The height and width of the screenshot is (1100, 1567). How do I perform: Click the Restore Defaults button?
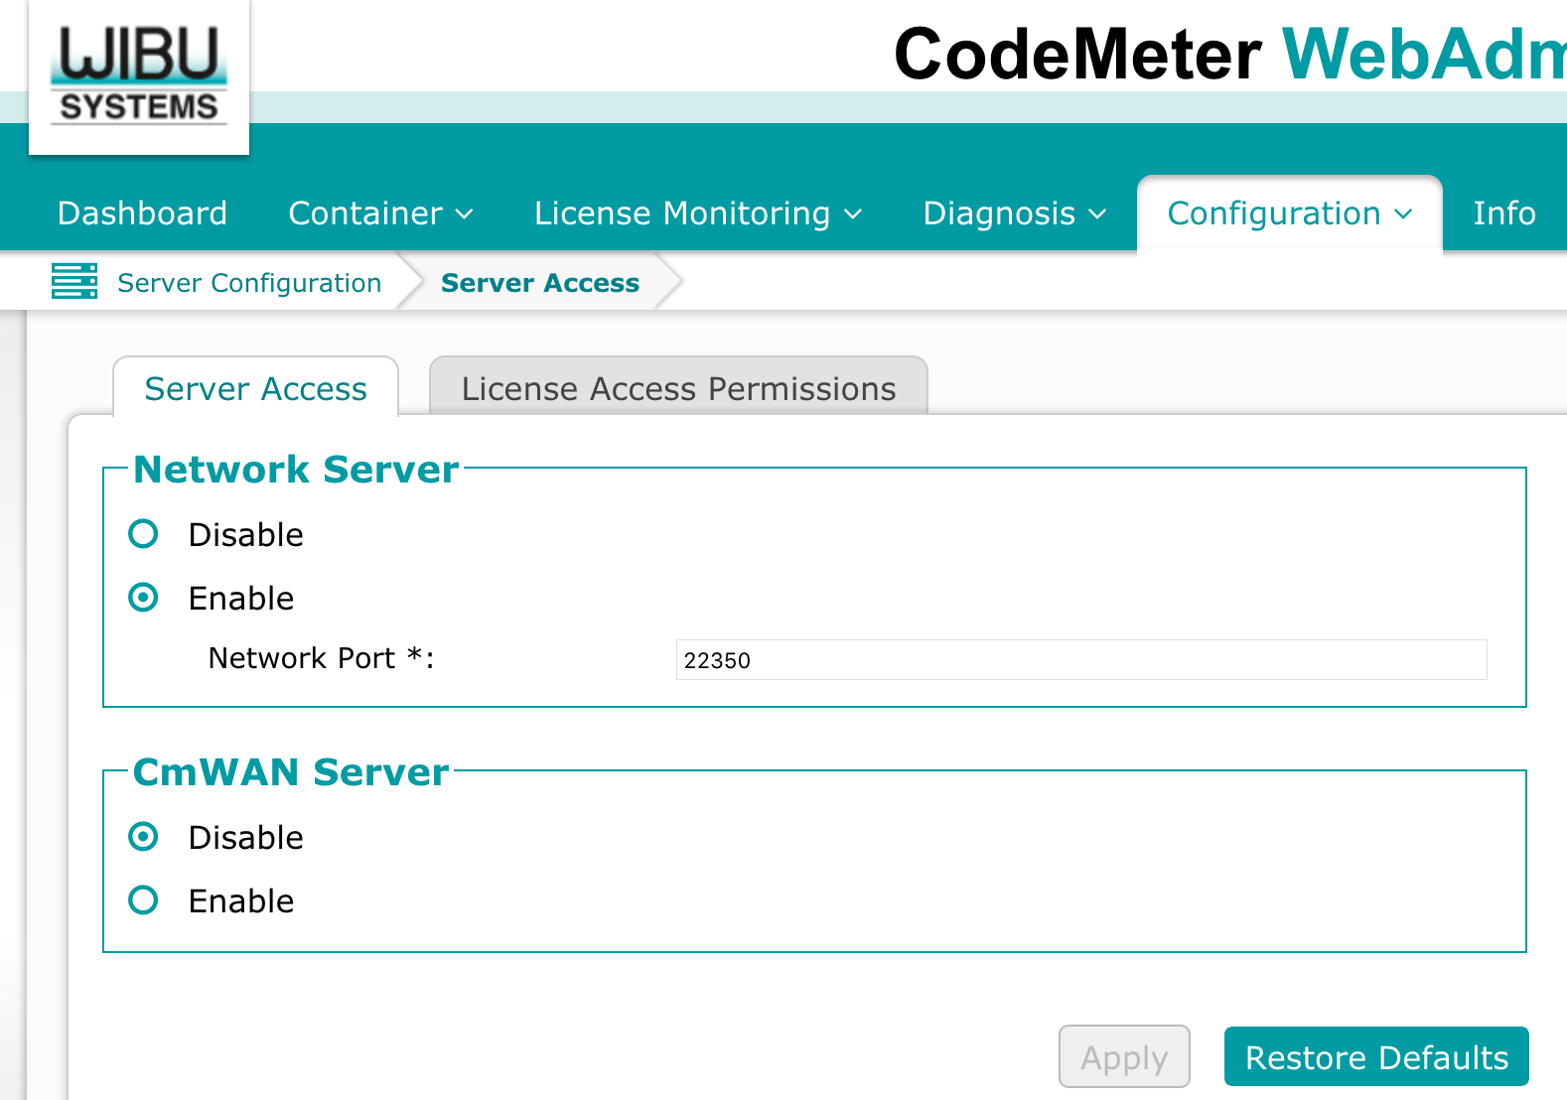(1375, 1057)
